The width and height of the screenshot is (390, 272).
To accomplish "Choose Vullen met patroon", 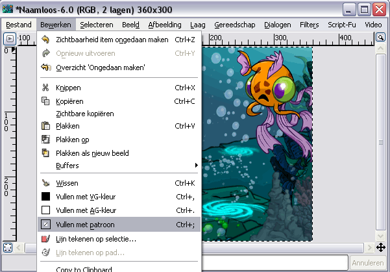I will pyautogui.click(x=119, y=225).
